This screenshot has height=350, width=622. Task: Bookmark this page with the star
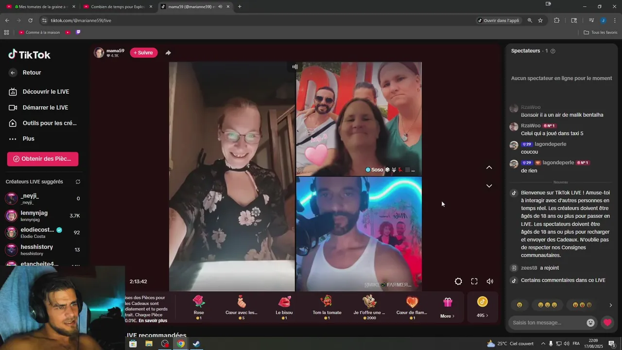(540, 20)
